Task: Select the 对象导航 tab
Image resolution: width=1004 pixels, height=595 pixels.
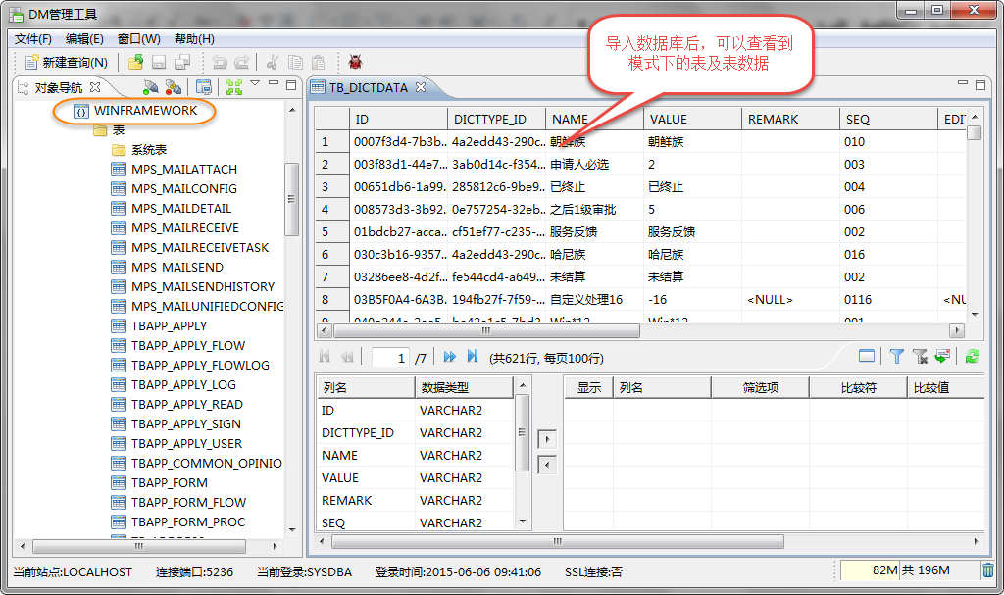Action: tap(58, 88)
